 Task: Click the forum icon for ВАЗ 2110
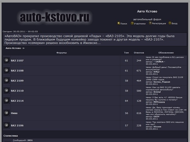6,91
